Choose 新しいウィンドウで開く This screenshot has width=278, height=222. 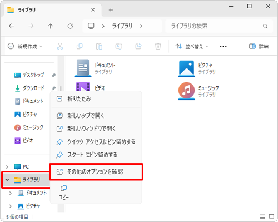pos(96,129)
